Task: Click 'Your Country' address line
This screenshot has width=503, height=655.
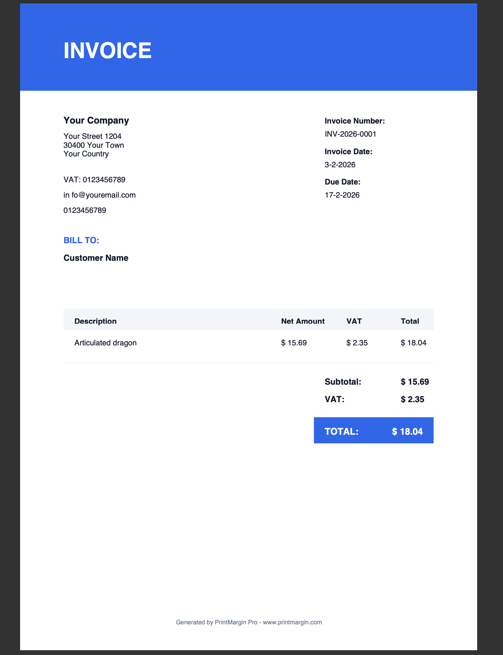Action: click(x=86, y=154)
